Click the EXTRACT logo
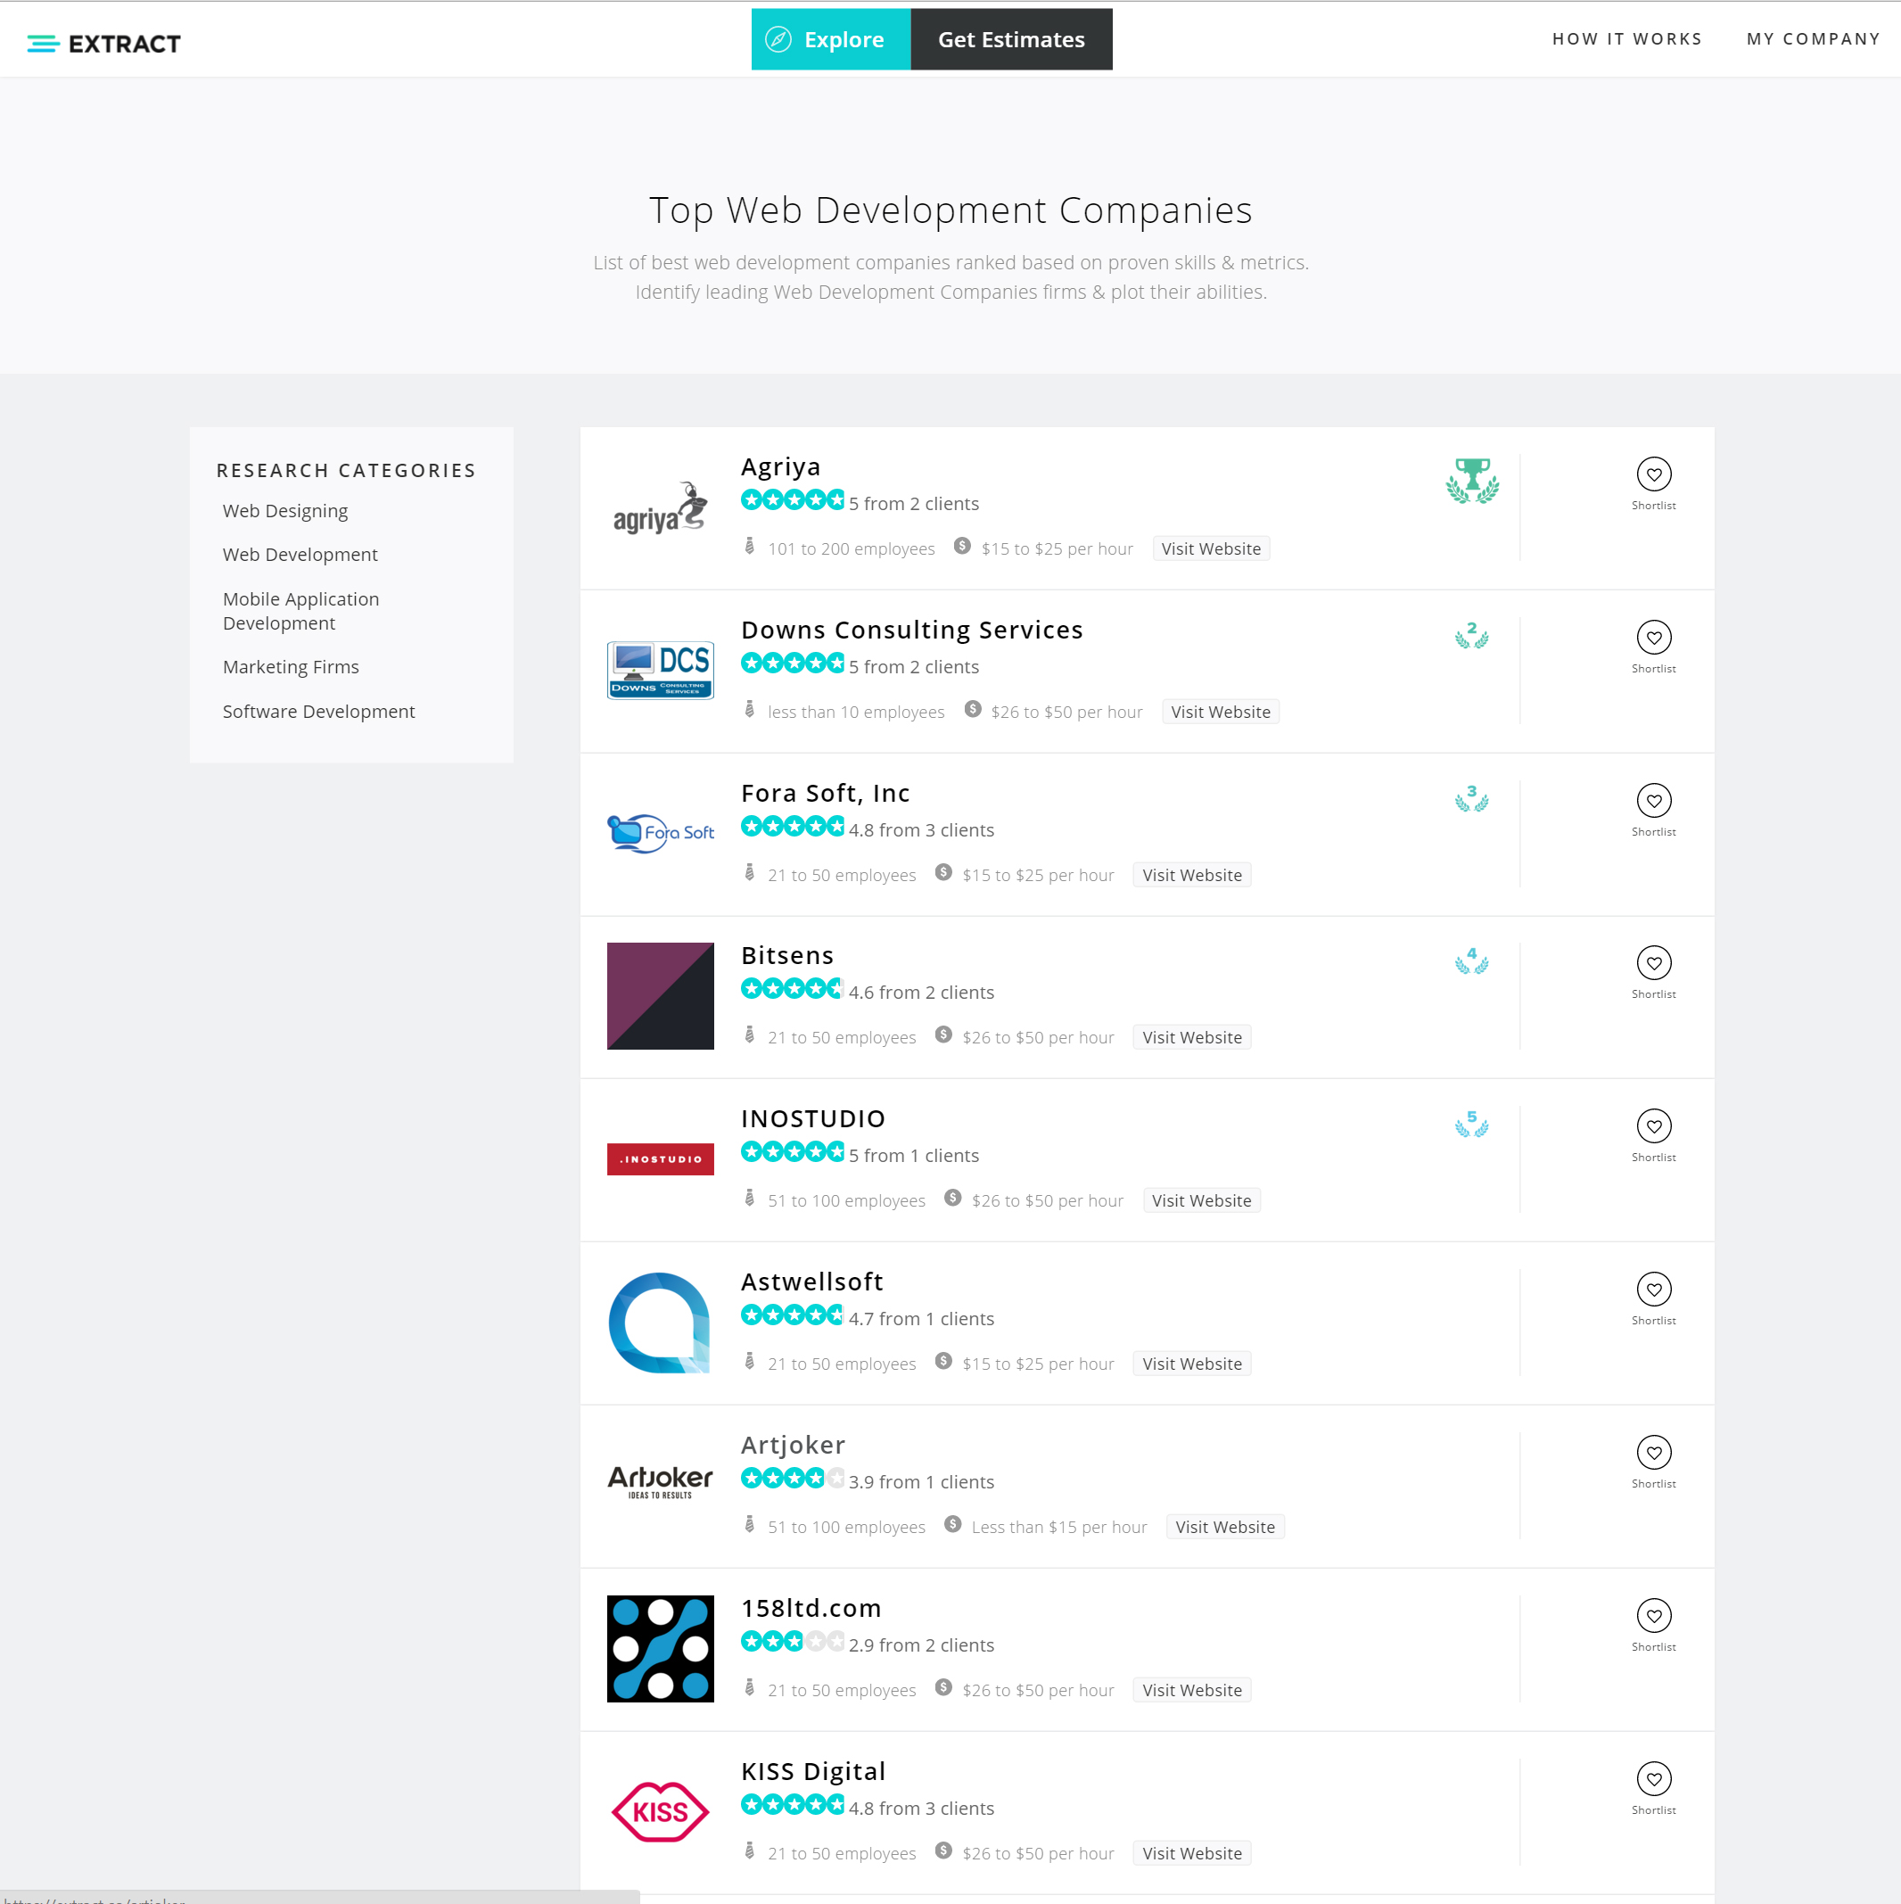The width and height of the screenshot is (1901, 1904). click(x=103, y=44)
